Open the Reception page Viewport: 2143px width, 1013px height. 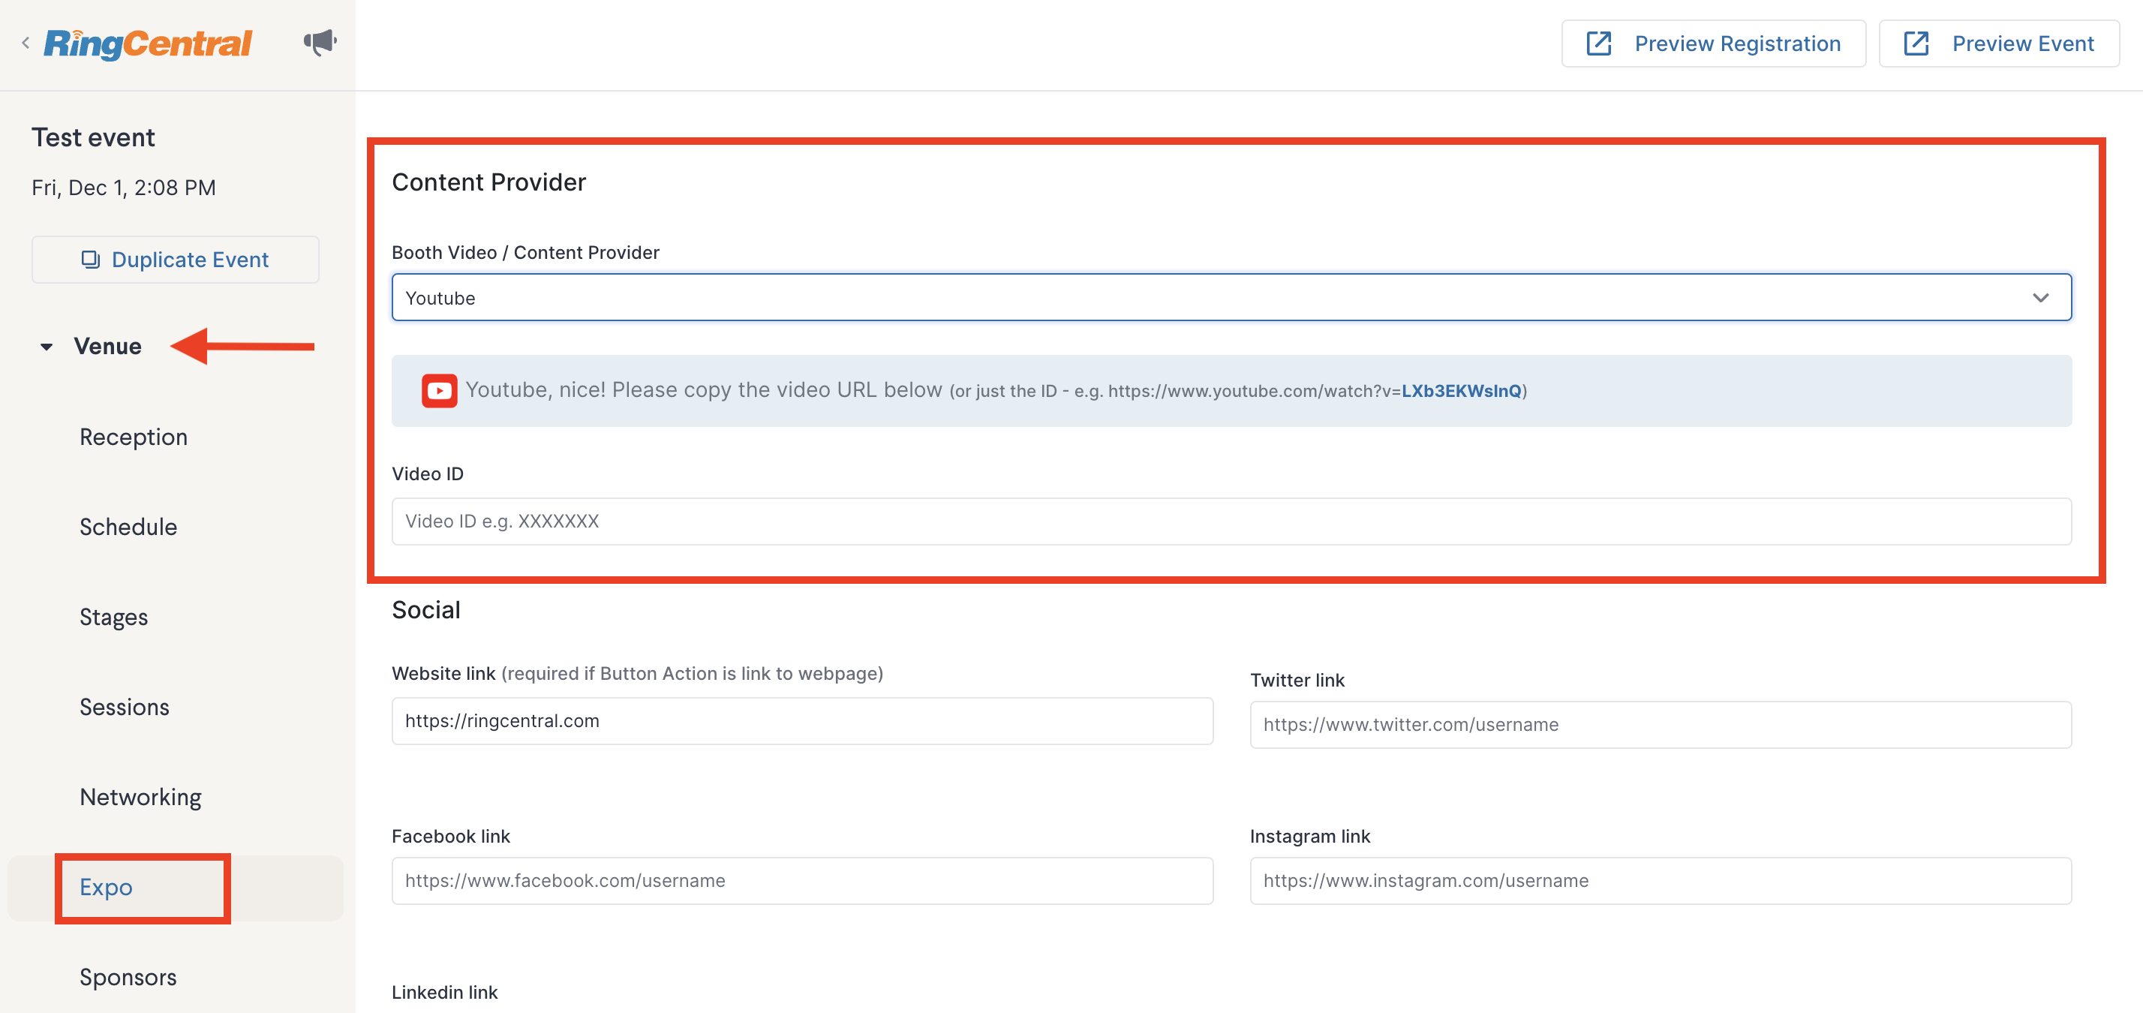(x=133, y=437)
